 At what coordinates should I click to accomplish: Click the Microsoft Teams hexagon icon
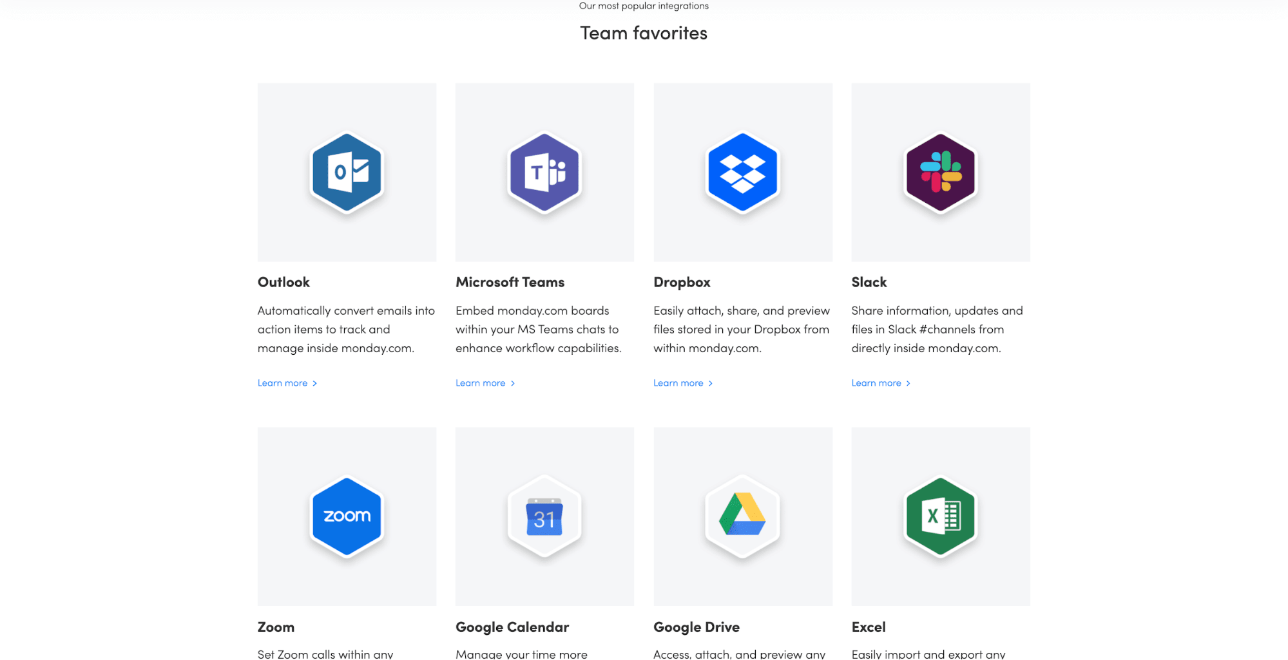[x=544, y=172]
